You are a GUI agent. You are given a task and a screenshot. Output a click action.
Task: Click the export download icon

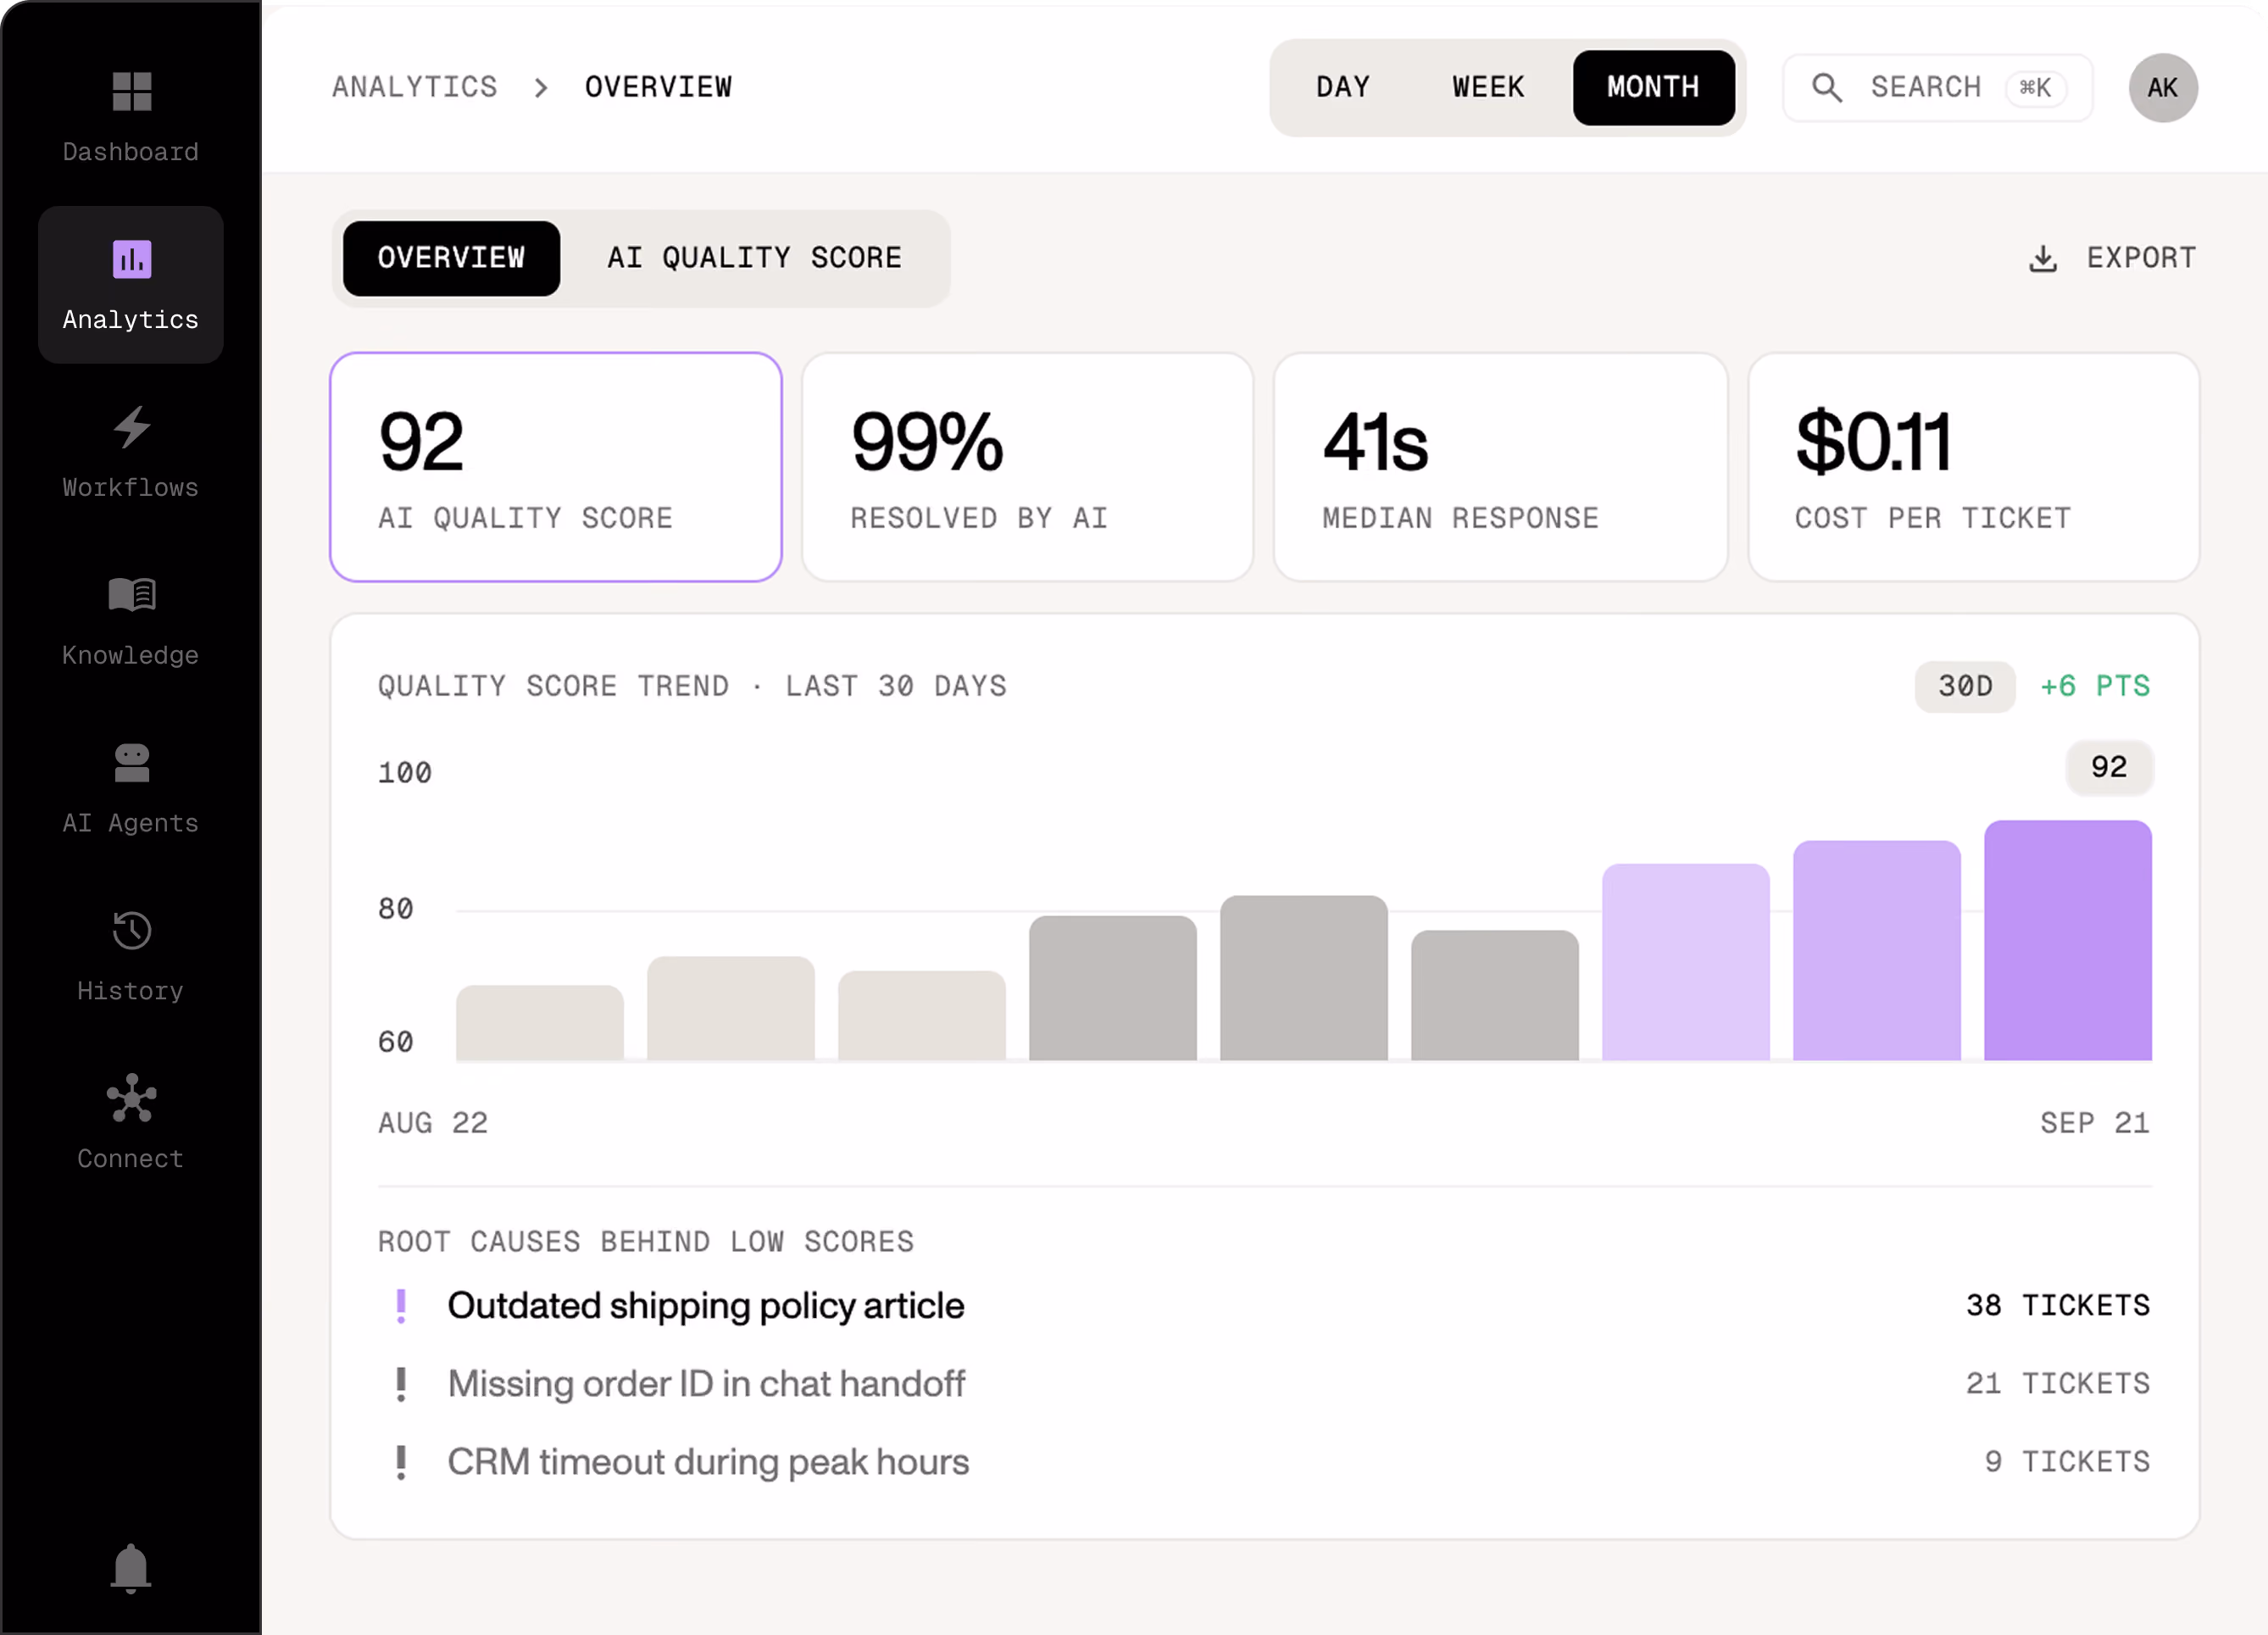[2043, 259]
